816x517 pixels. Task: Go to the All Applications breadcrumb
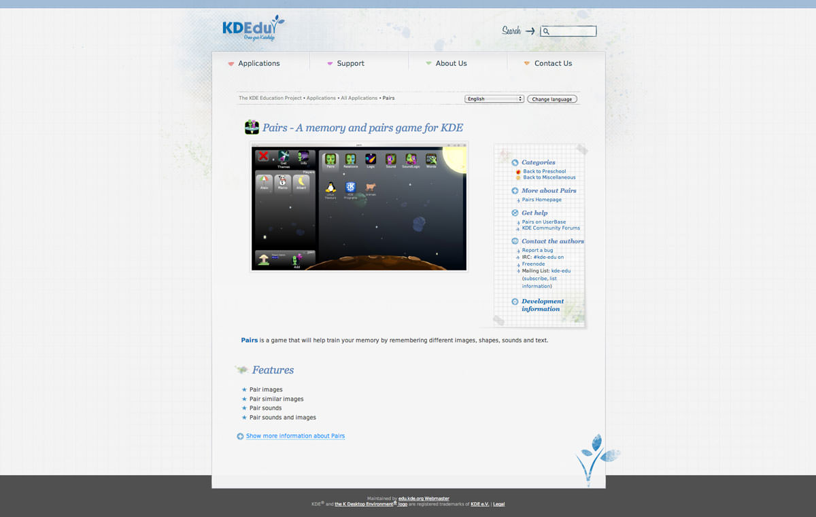click(359, 98)
